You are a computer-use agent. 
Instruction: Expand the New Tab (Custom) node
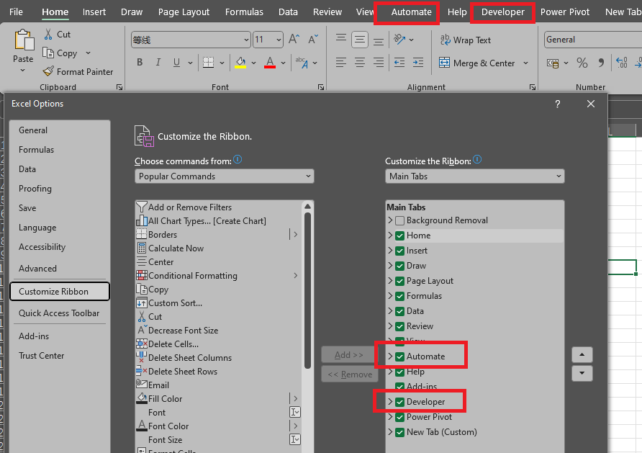point(390,431)
